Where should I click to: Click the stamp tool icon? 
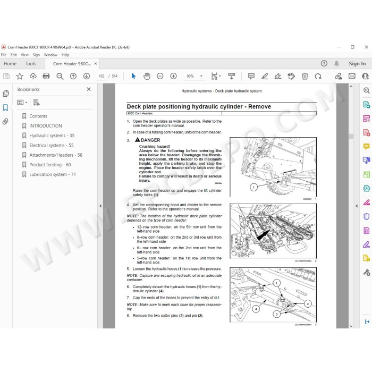point(291,76)
